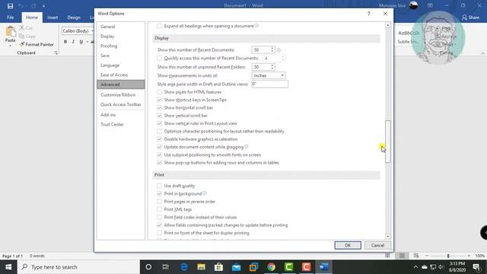
Task: Click info icon beside Update document content while dragging
Action: pos(247,147)
